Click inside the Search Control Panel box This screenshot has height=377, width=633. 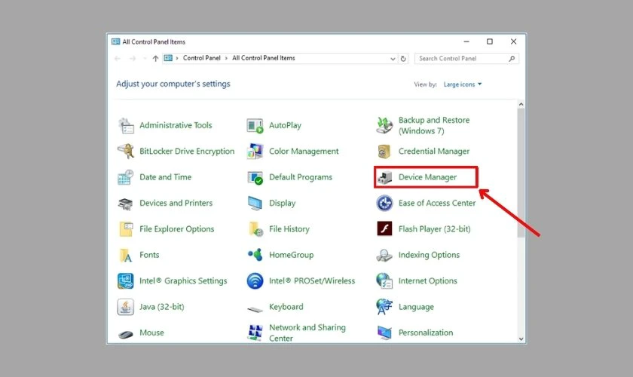pos(461,59)
